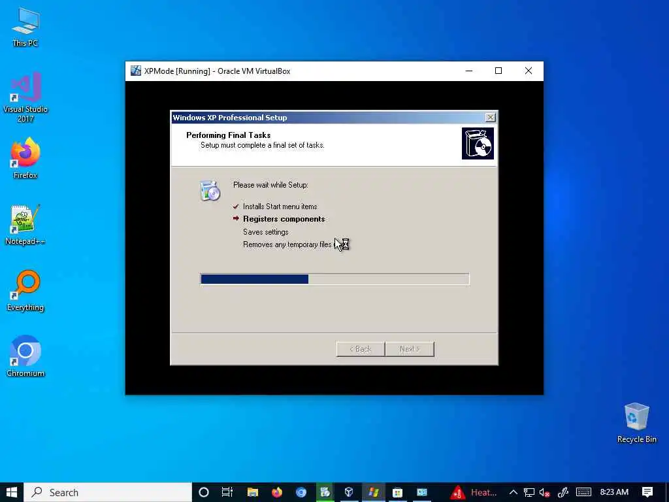Expand hidden system tray icons
This screenshot has height=502, width=669.
click(x=514, y=492)
